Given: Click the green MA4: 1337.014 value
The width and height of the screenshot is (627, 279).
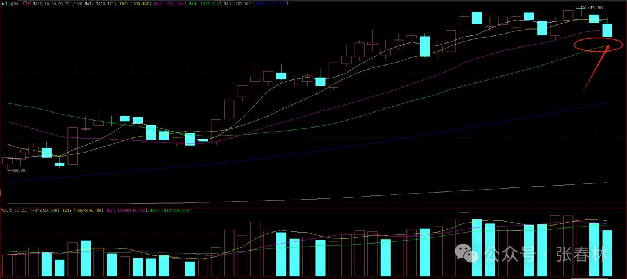Looking at the screenshot, I should pos(204,3).
